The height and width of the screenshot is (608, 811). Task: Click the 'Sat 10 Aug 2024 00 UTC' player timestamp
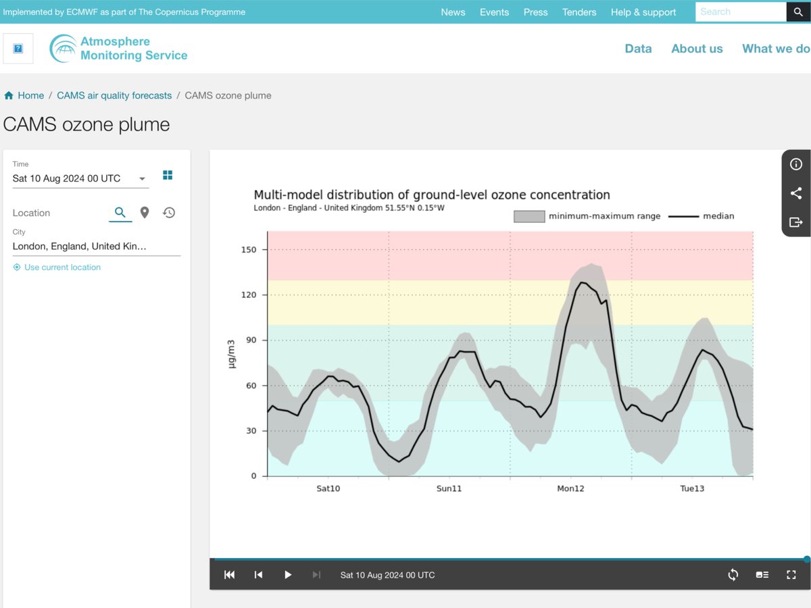(x=388, y=575)
